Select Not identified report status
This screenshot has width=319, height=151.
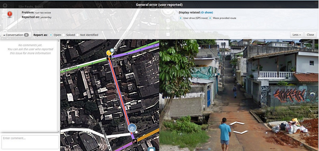(78, 35)
